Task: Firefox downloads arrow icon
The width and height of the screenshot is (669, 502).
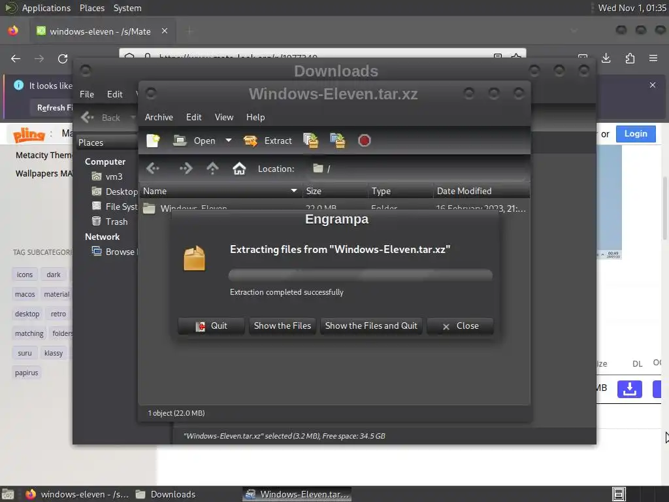Action: click(606, 58)
